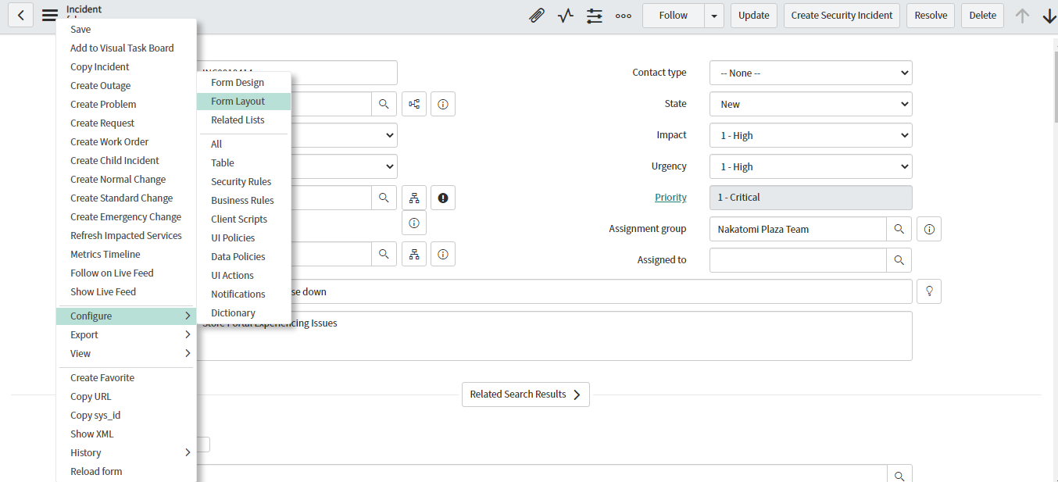Click Assigned to lookup magnifier icon
Screen dimensions: 1058x482
899,260
